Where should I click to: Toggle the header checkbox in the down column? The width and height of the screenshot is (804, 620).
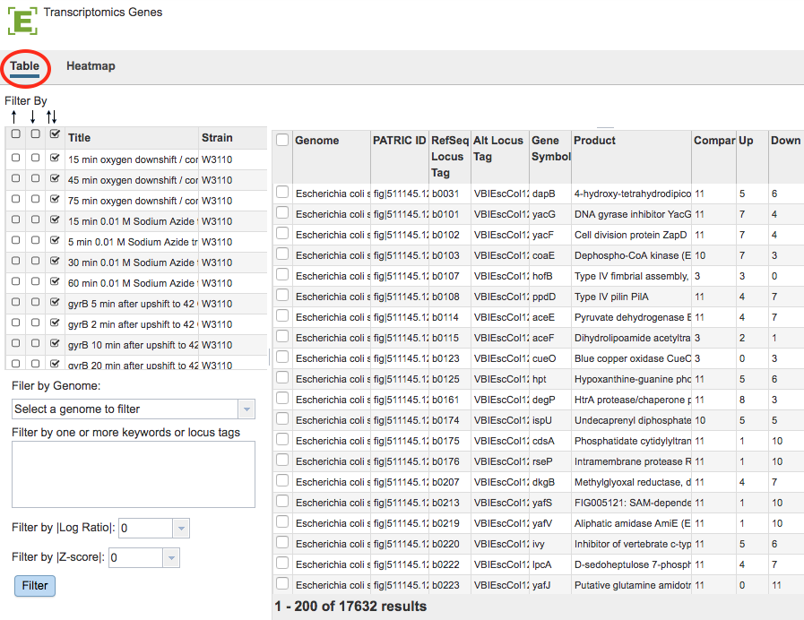(35, 134)
